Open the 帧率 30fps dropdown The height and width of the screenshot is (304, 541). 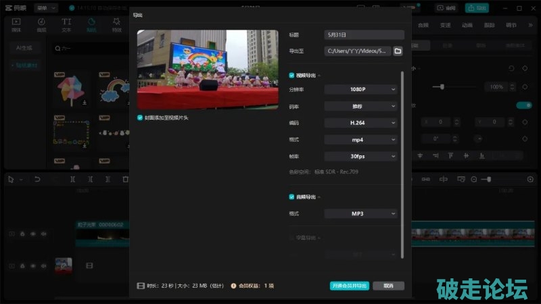tap(360, 156)
